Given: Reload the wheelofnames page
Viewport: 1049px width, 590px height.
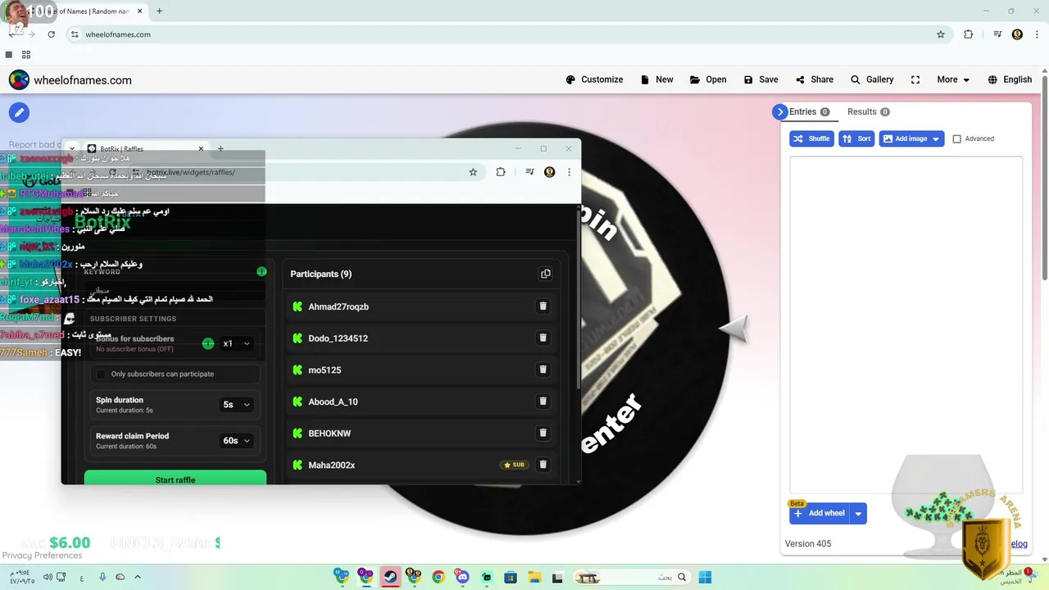Looking at the screenshot, I should 51,34.
